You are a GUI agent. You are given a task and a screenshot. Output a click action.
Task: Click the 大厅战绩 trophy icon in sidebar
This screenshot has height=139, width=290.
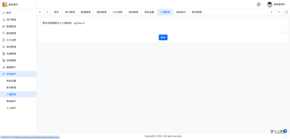(3, 40)
